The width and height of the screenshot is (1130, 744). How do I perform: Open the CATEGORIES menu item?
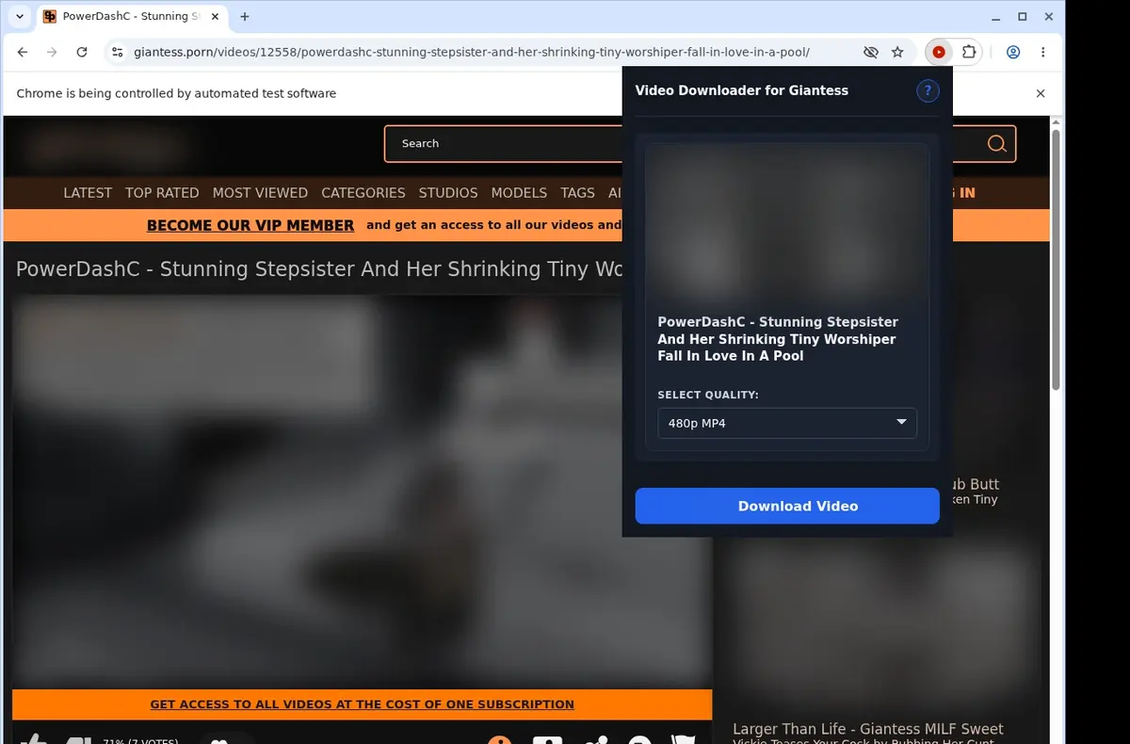tap(363, 192)
